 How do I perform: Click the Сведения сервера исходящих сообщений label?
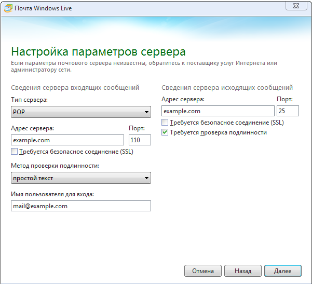[227, 88]
